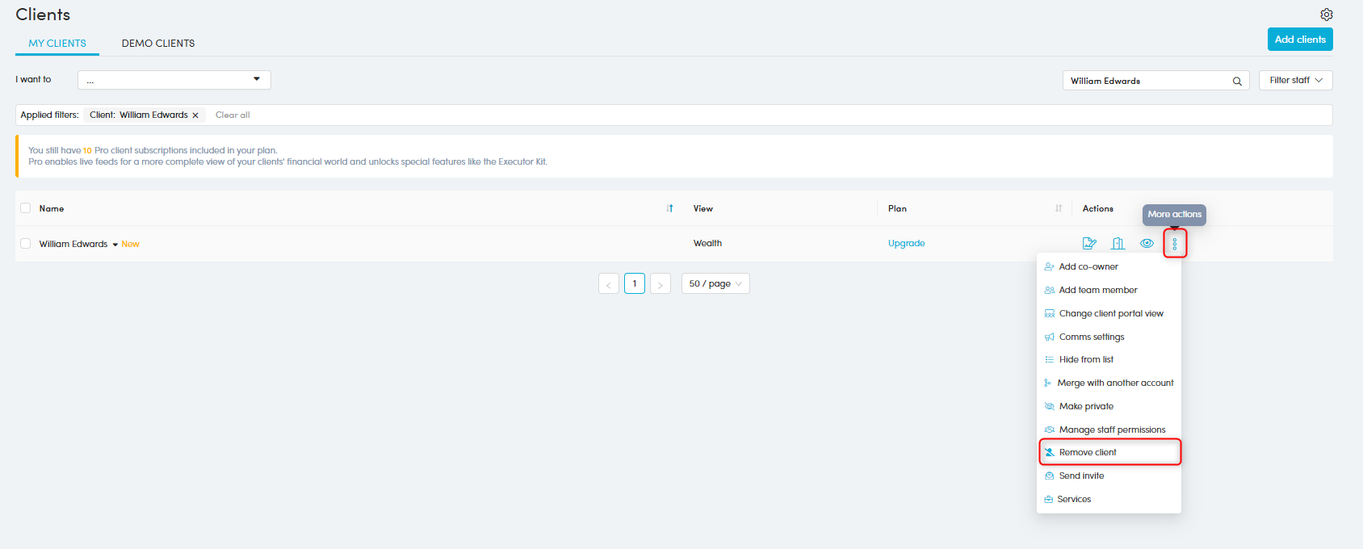Click the chart edit icon in Actions
This screenshot has width=1363, height=549.
click(1088, 243)
